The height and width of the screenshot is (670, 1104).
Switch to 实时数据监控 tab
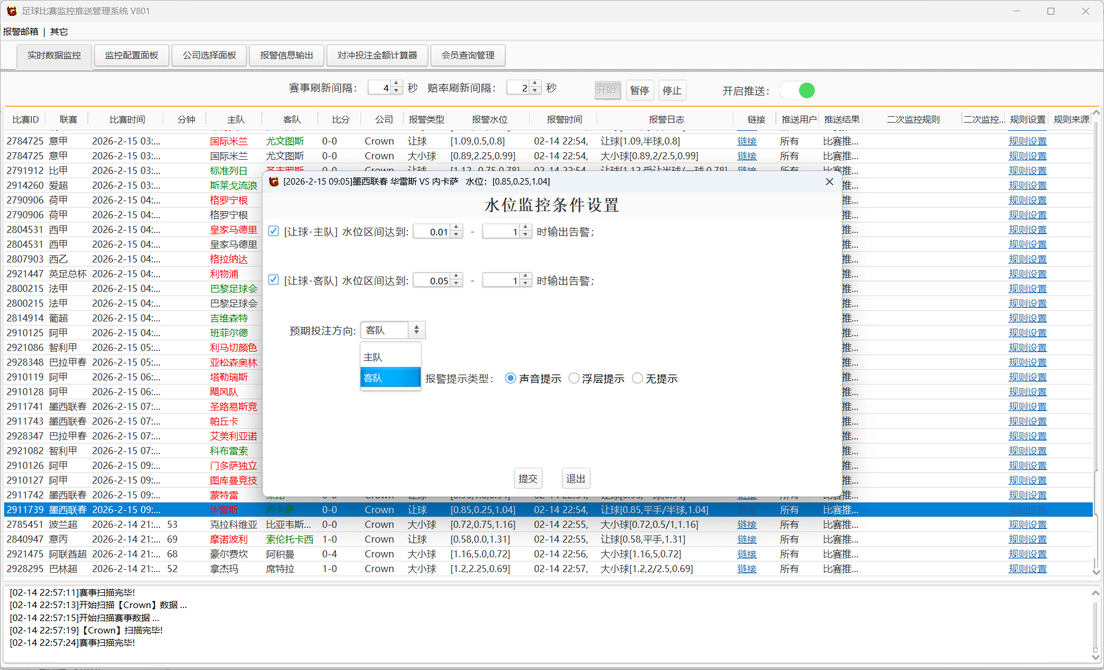(x=54, y=55)
